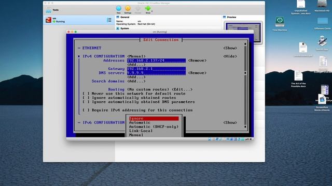This screenshot has height=186, width=332.
Task: Open The Art of the Possible.docx file
Action: [298, 76]
